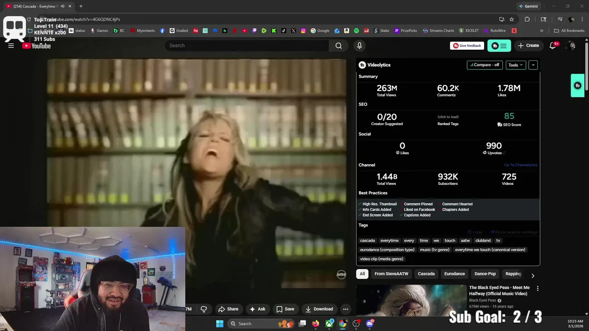Launch Firefox from the taskbar
The image size is (589, 331).
315,324
